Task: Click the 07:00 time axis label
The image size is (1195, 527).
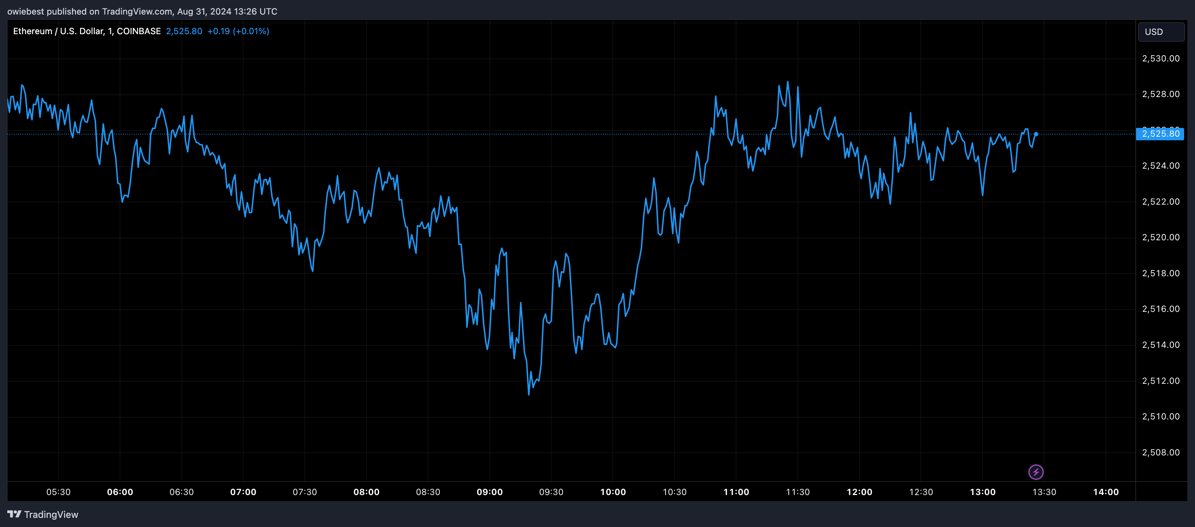Action: [x=243, y=492]
